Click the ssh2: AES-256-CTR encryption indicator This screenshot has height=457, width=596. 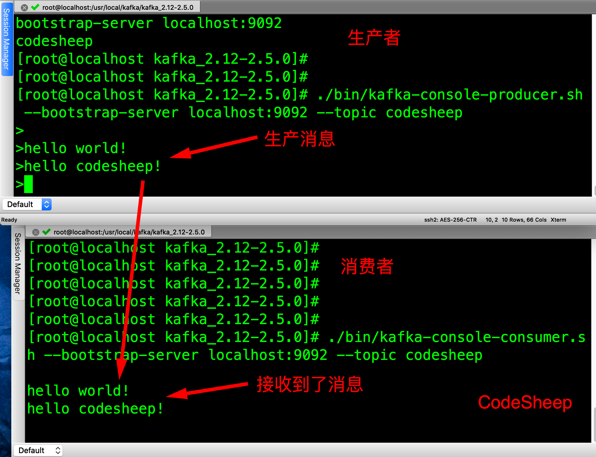click(450, 220)
